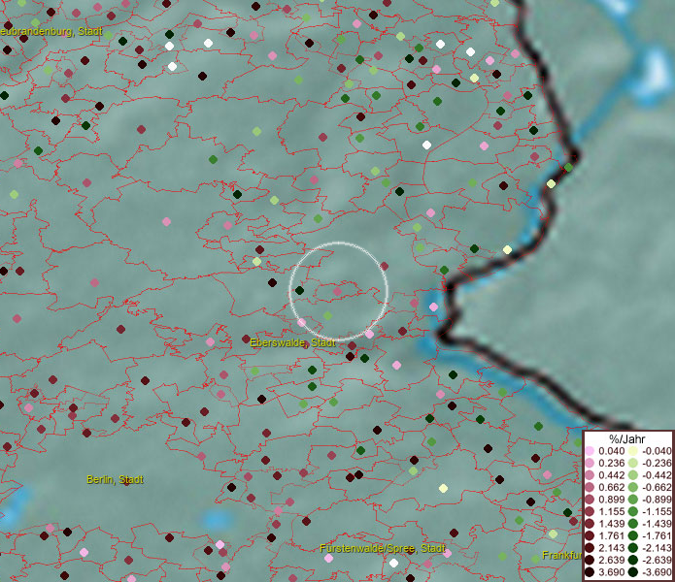Click the "Fürstenwalde/Spree, Stadt" map label
Screen dimensions: 675x582
click(x=383, y=548)
